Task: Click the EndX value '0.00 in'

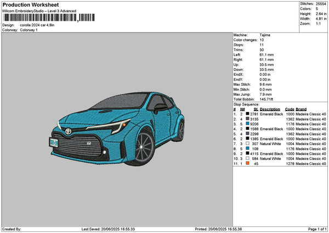Action: [x=265, y=75]
